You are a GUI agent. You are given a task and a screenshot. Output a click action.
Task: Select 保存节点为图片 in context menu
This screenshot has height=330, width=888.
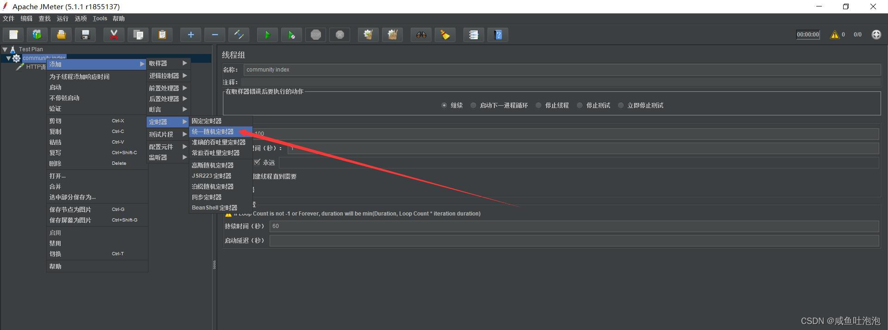97,210
